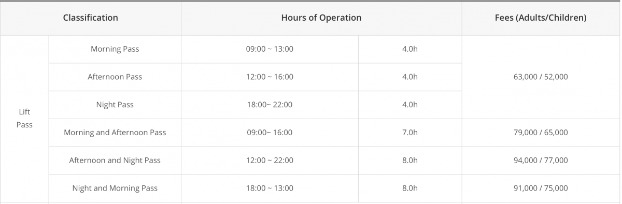This screenshot has width=622, height=204.
Task: Select the Night Pass row label
Action: click(x=115, y=105)
